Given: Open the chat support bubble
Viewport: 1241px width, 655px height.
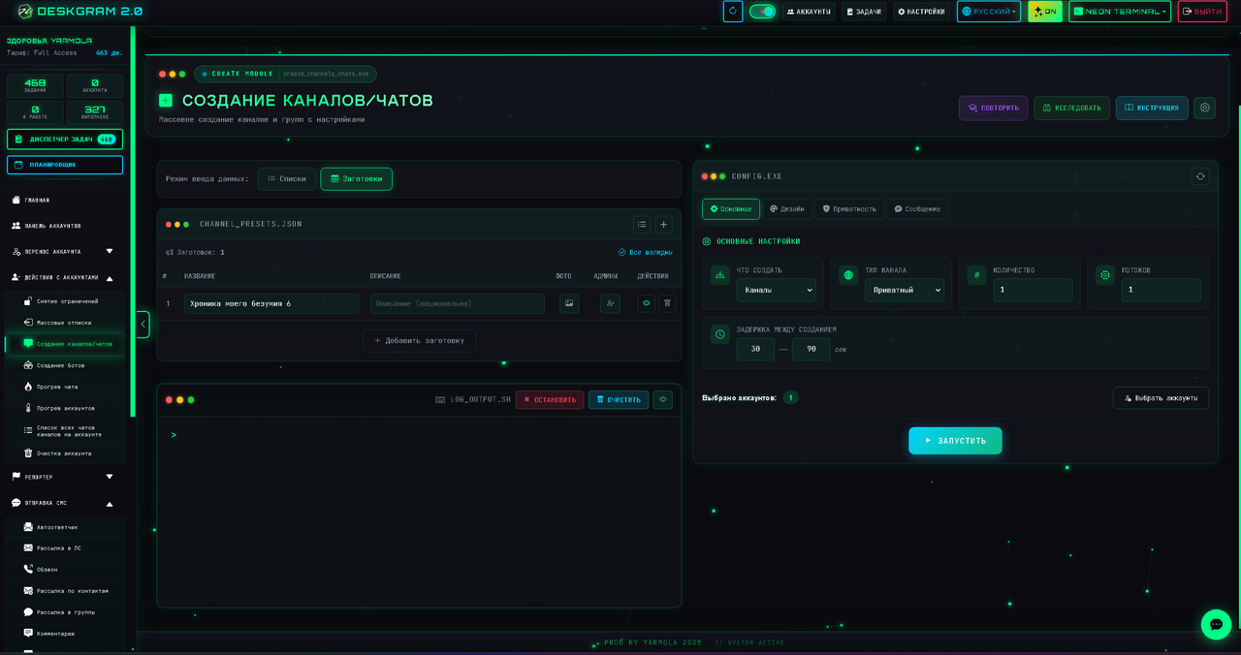Looking at the screenshot, I should click(x=1216, y=624).
